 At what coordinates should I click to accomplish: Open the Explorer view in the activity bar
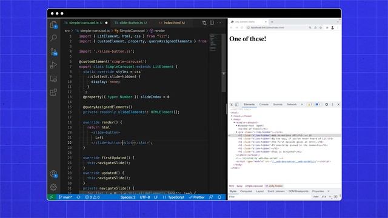[x=53, y=25]
